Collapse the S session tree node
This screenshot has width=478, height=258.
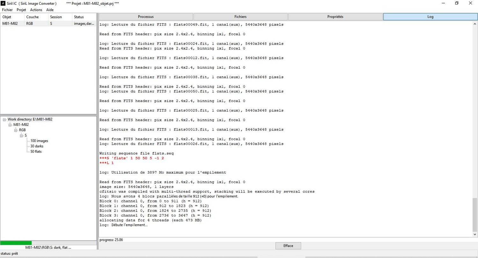tap(22, 136)
